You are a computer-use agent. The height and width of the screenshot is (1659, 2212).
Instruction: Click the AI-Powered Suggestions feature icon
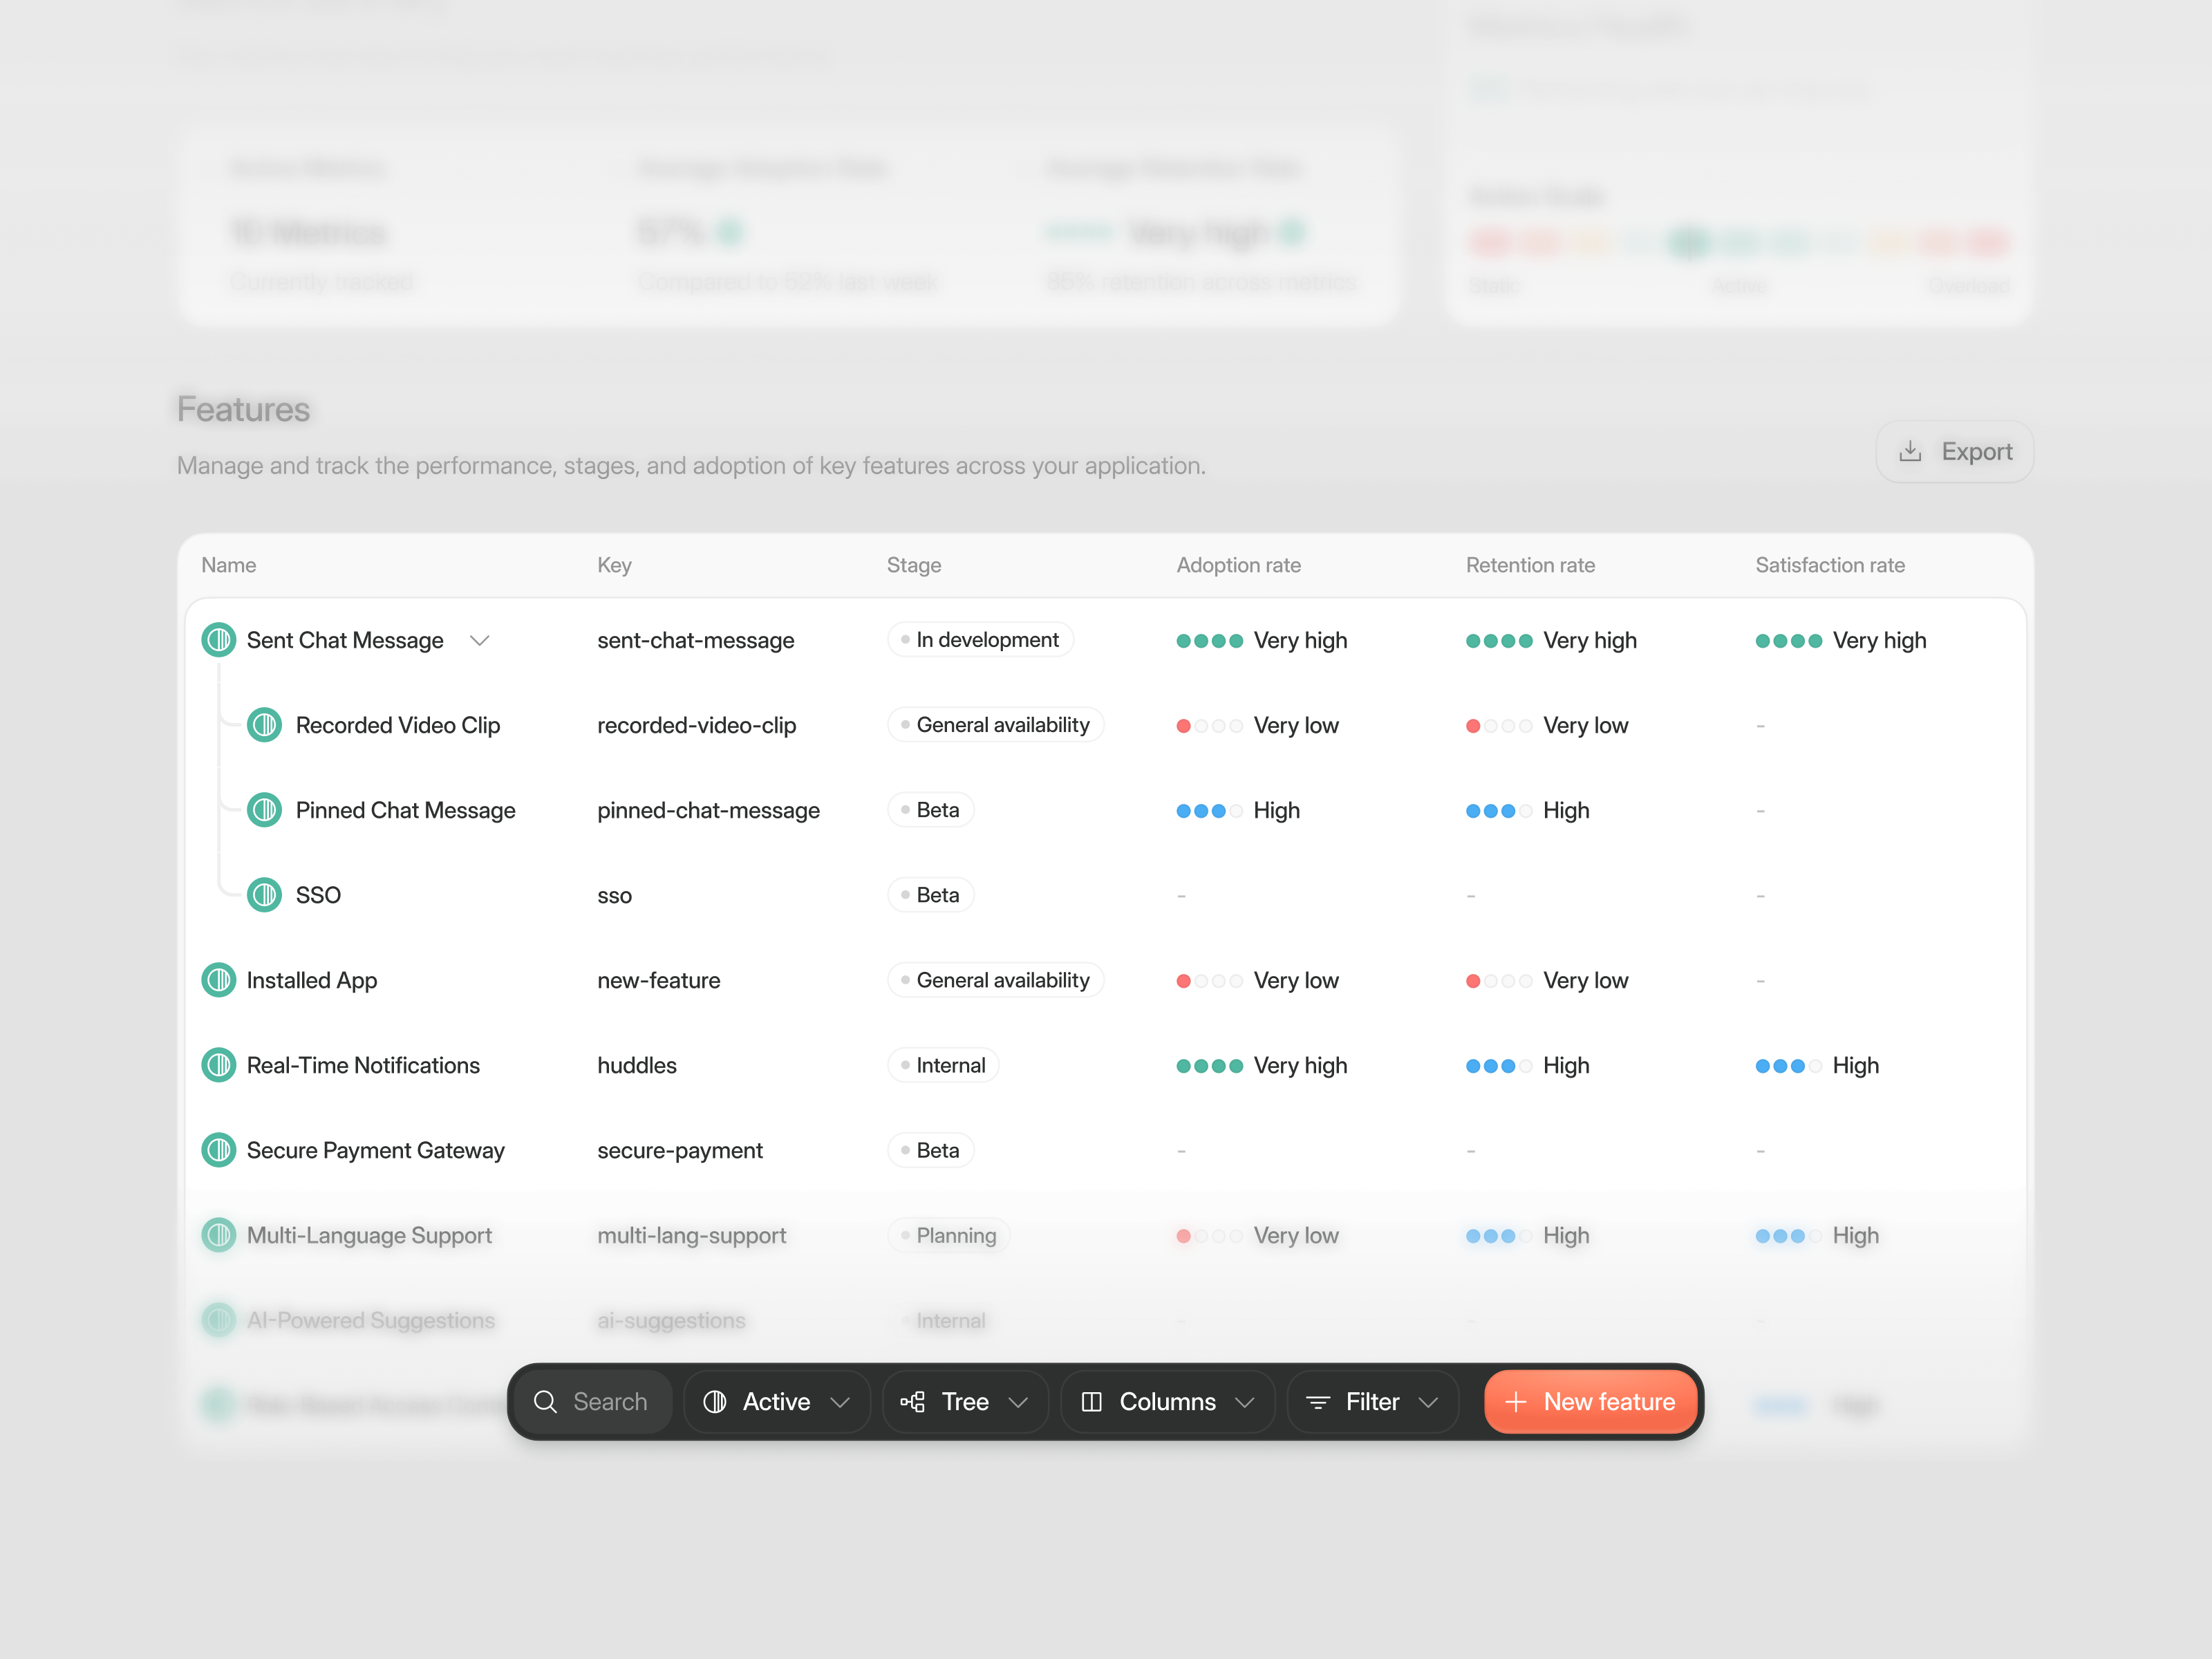click(x=218, y=1320)
